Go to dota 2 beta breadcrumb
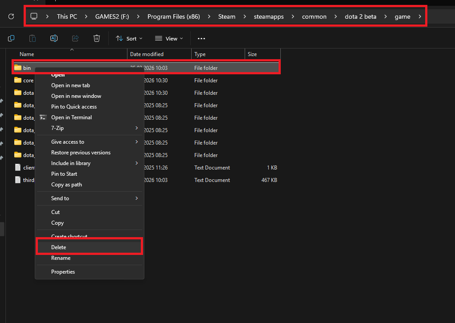 click(361, 16)
